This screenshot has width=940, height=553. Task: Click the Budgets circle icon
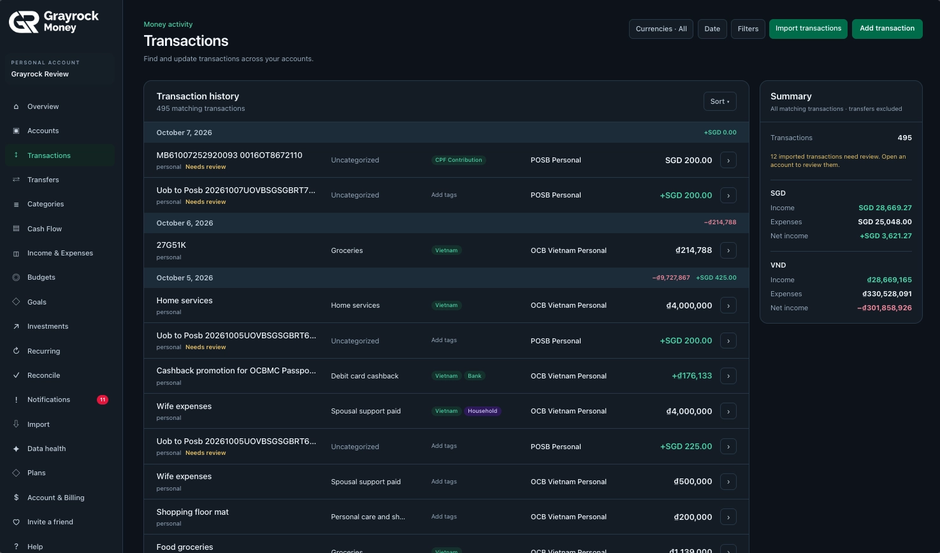[16, 277]
